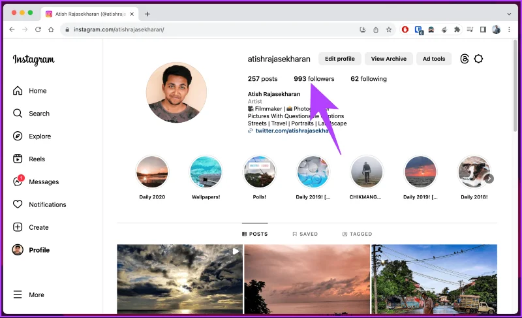Open the Threads icon next to Ad tools
The height and width of the screenshot is (318, 522).
coord(465,59)
